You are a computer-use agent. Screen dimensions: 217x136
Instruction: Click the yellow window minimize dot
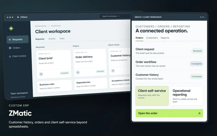pos(10,17)
